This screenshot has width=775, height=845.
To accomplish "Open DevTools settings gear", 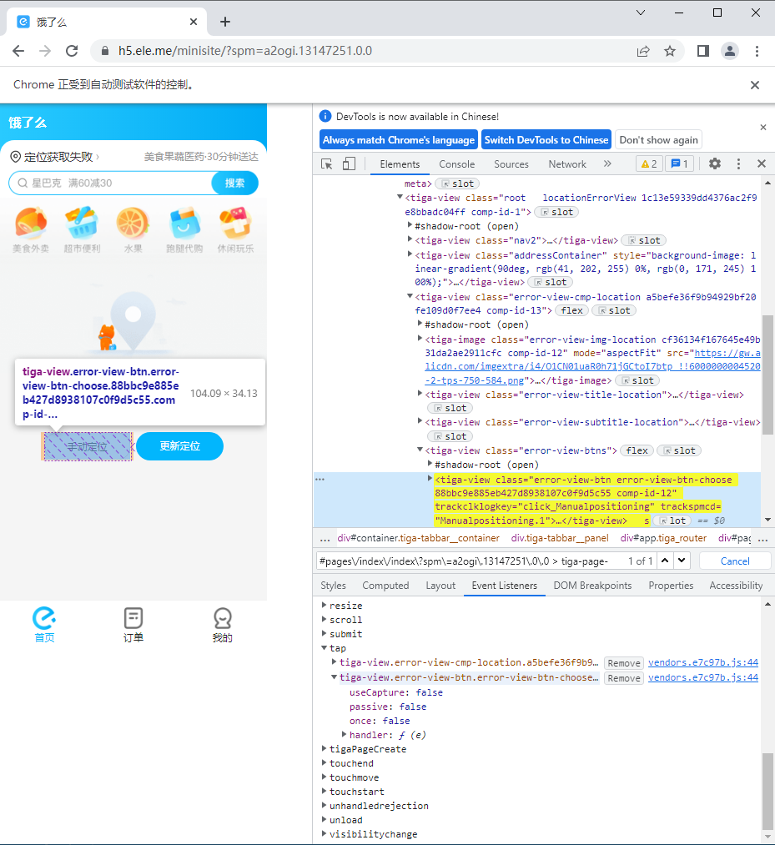I will click(715, 163).
